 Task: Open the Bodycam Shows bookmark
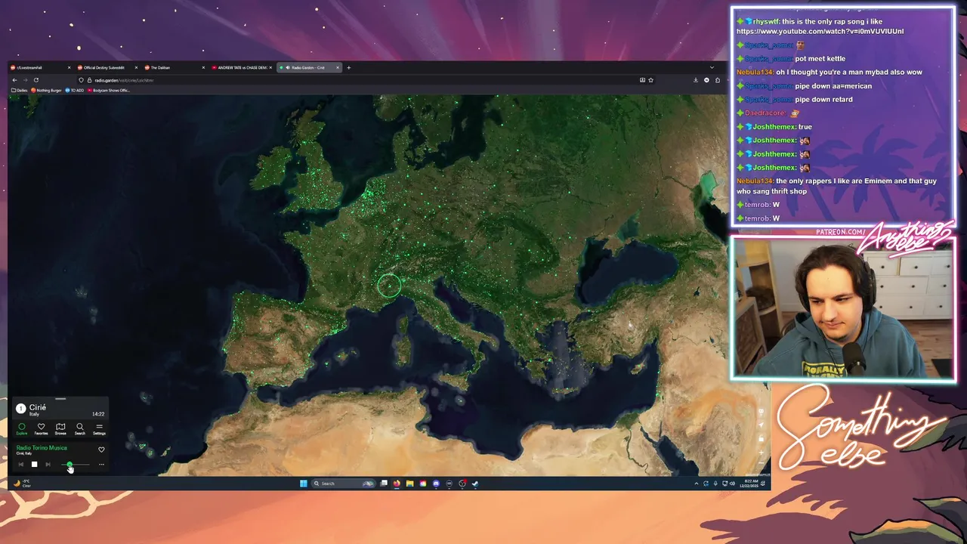coord(108,90)
